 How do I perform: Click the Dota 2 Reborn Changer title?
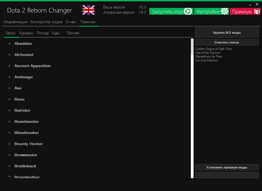pos(39,10)
